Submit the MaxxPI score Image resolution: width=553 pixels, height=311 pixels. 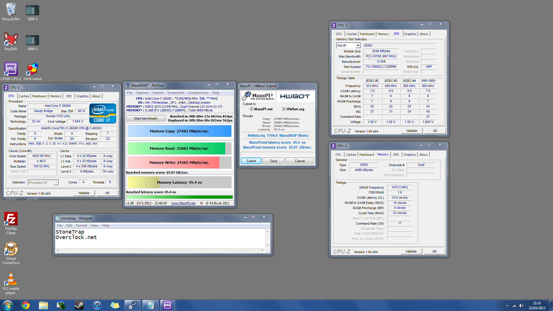click(x=251, y=161)
